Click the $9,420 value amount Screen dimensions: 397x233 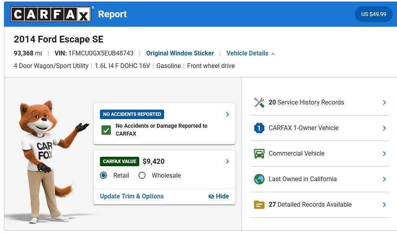click(154, 161)
